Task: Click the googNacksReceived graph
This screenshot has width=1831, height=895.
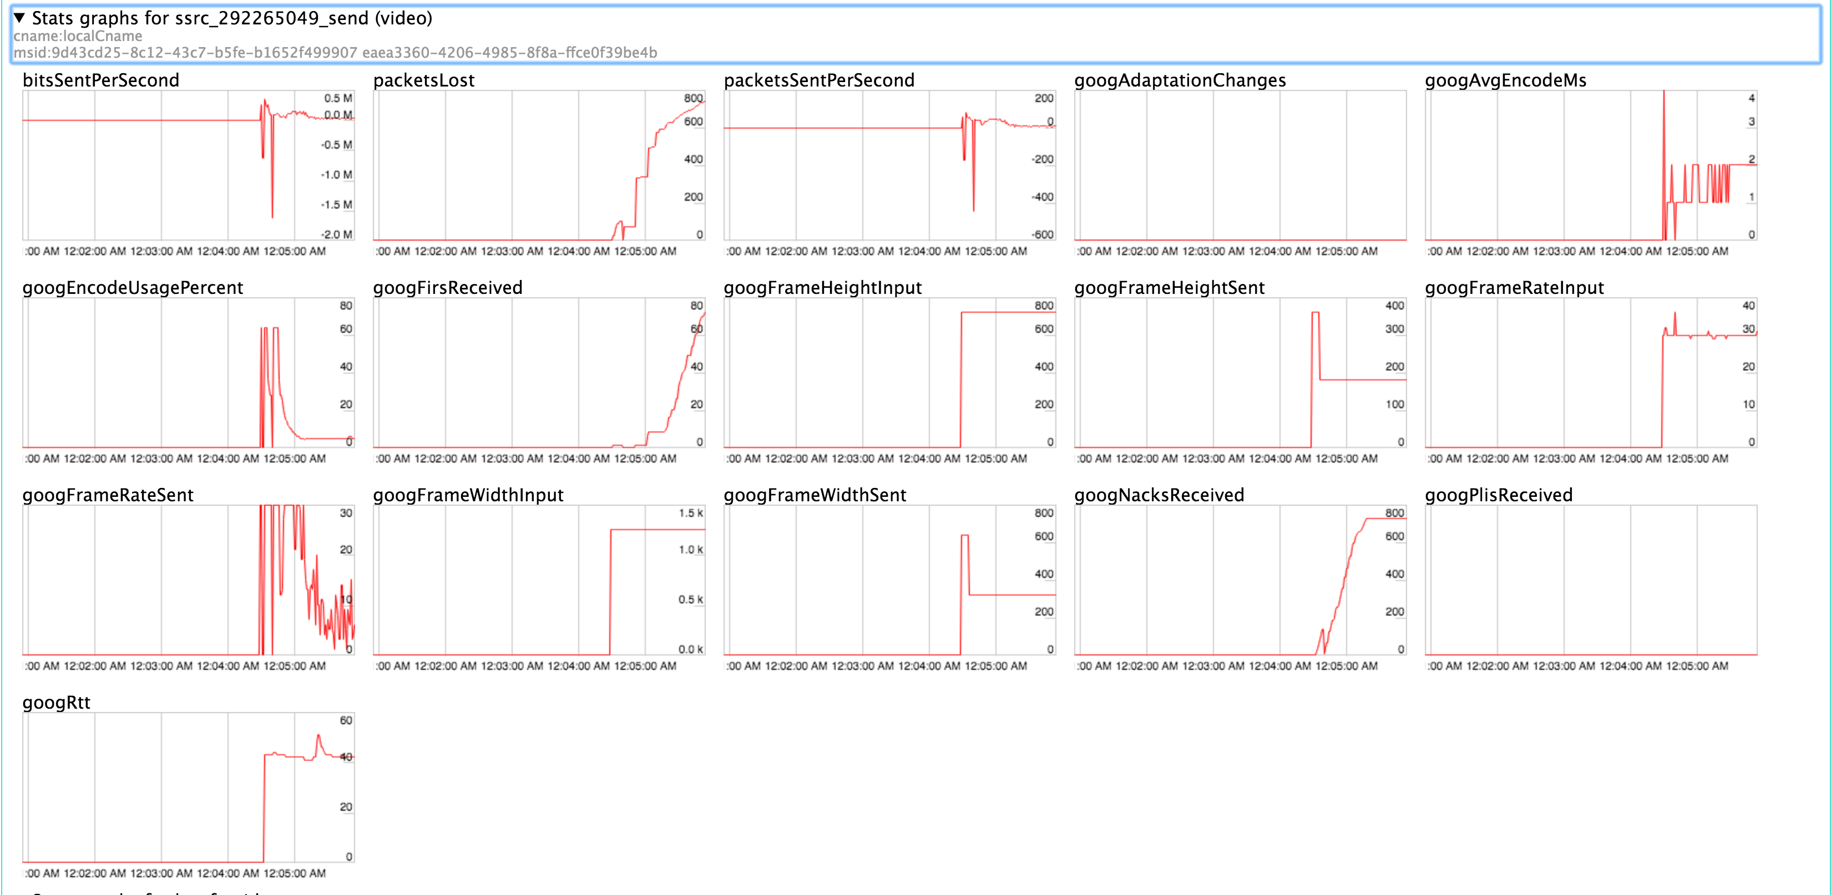Action: 1240,581
